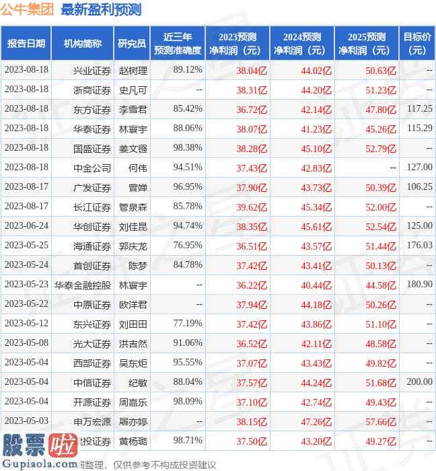Click the date 2023-05-12

click(26, 323)
